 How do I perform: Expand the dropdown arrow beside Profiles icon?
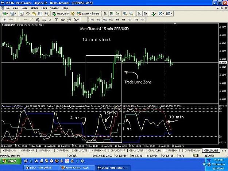(15, 14)
